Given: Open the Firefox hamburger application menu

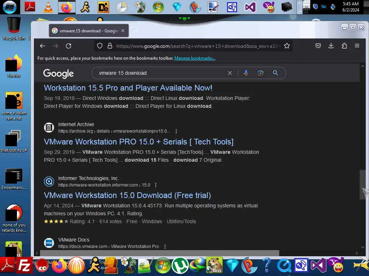Looking at the screenshot, I should tap(357, 46).
